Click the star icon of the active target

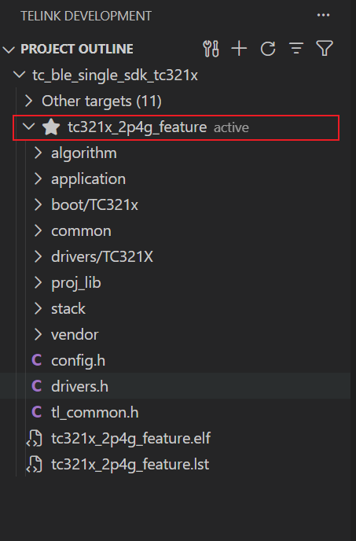click(x=51, y=127)
